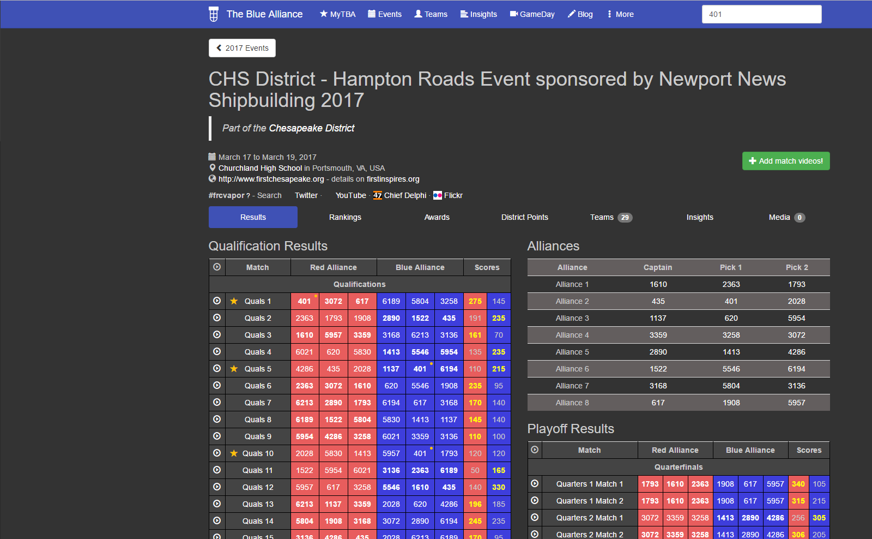Click play icon for Quals 10
The width and height of the screenshot is (872, 539).
coord(217,453)
